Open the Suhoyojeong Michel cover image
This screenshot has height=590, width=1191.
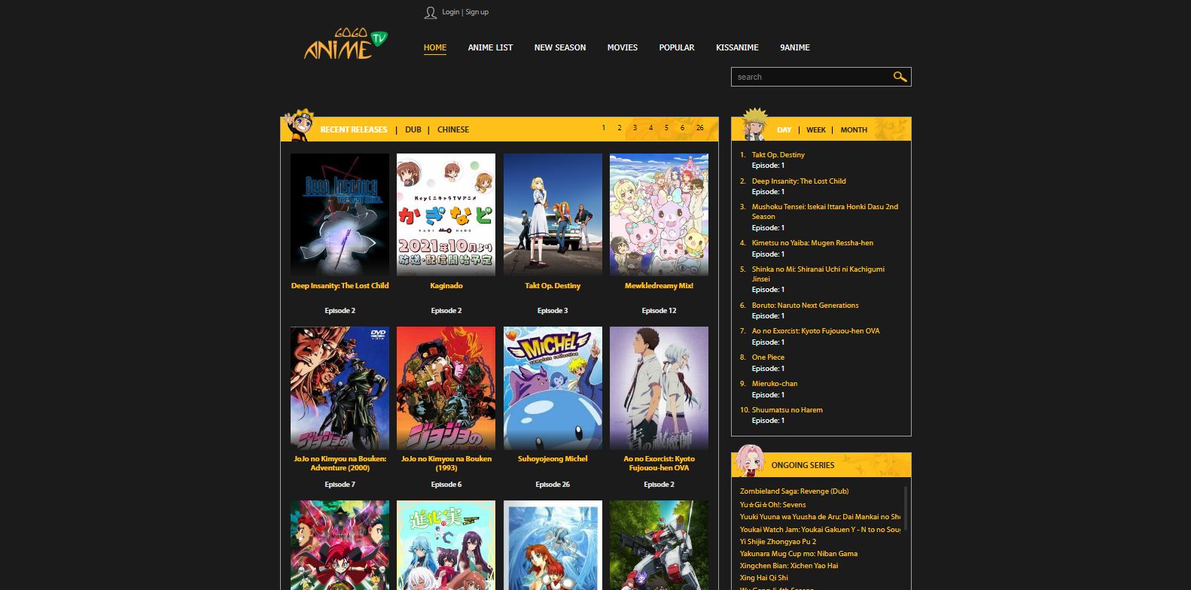(553, 388)
